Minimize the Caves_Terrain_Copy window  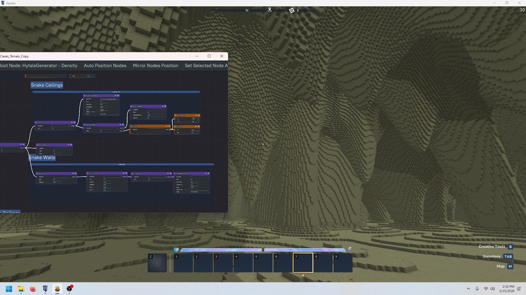197,56
